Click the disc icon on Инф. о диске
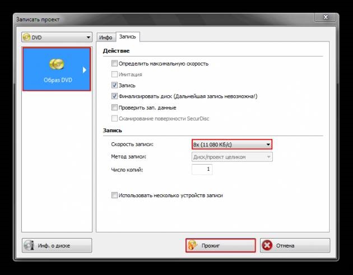The width and height of the screenshot is (353, 275). tap(30, 245)
